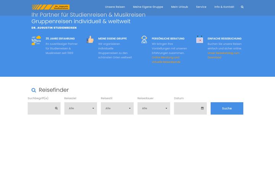Click the Ihr Partner für Studienreisen headline
275x171 pixels.
point(88,15)
